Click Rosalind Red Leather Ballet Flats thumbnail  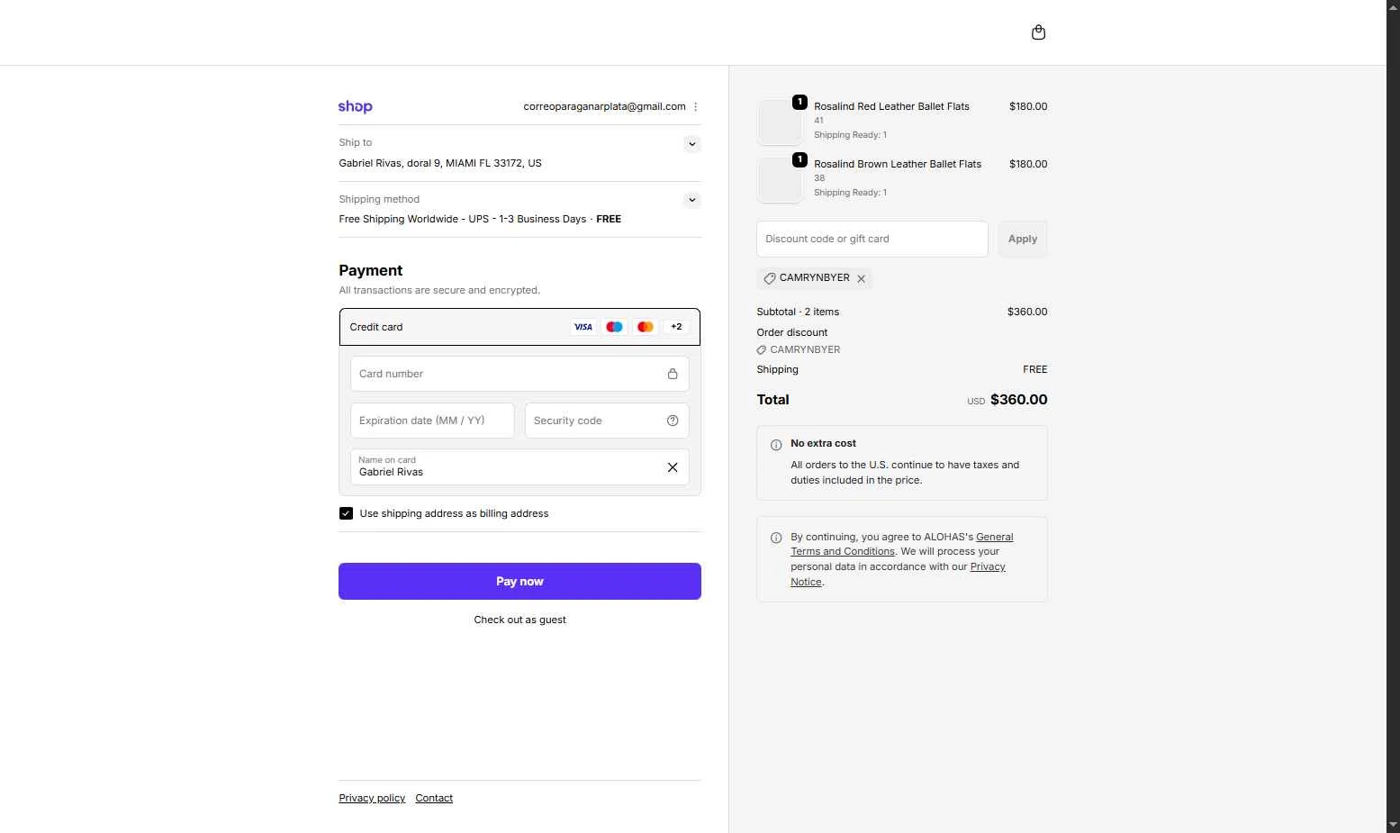pyautogui.click(x=779, y=122)
